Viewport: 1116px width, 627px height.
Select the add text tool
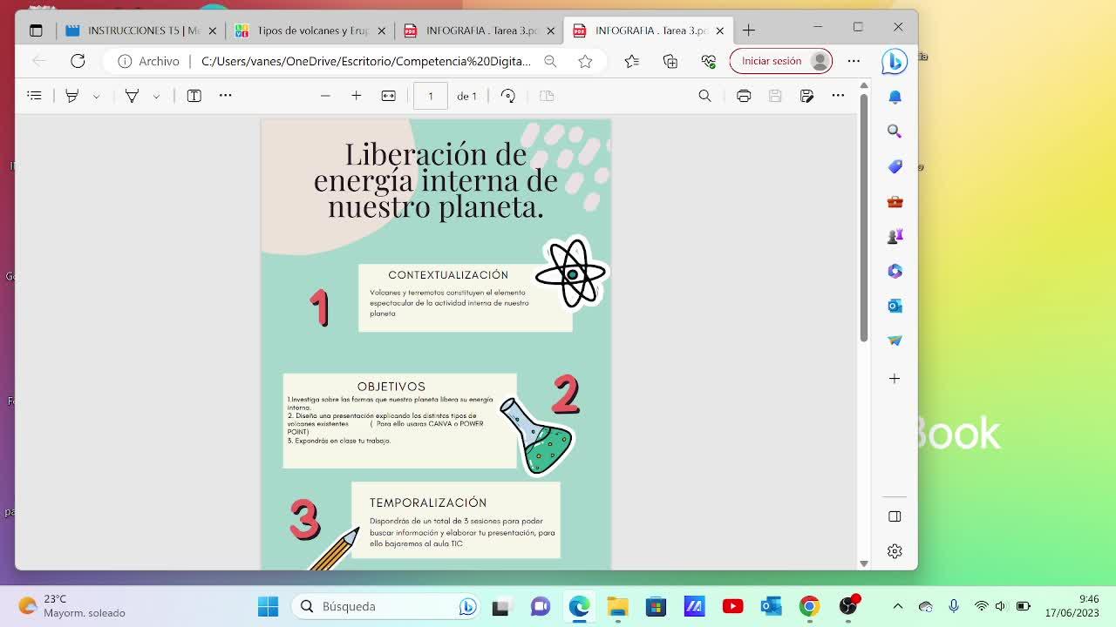[x=194, y=96]
